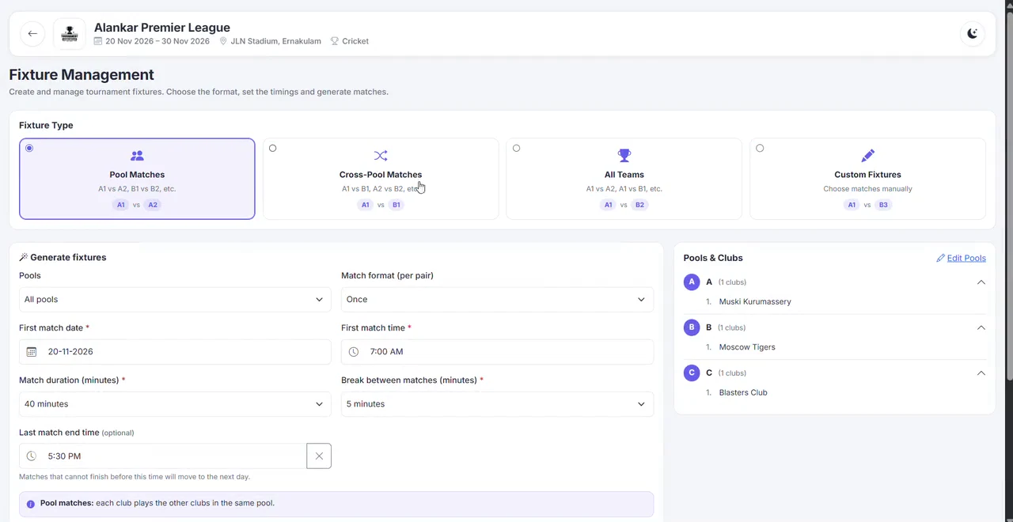Select the All Teams radio button
The height and width of the screenshot is (522, 1013).
click(517, 148)
